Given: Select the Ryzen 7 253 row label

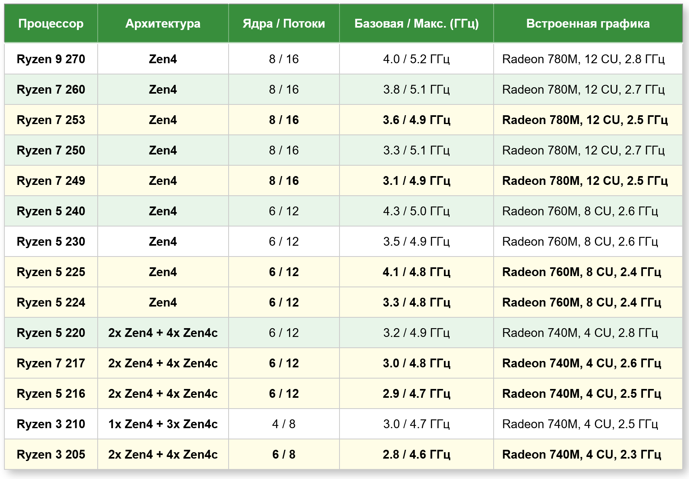Looking at the screenshot, I should coord(51,120).
